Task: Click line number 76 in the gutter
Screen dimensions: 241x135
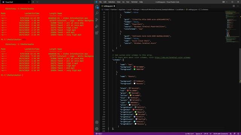Action: tap(104, 60)
